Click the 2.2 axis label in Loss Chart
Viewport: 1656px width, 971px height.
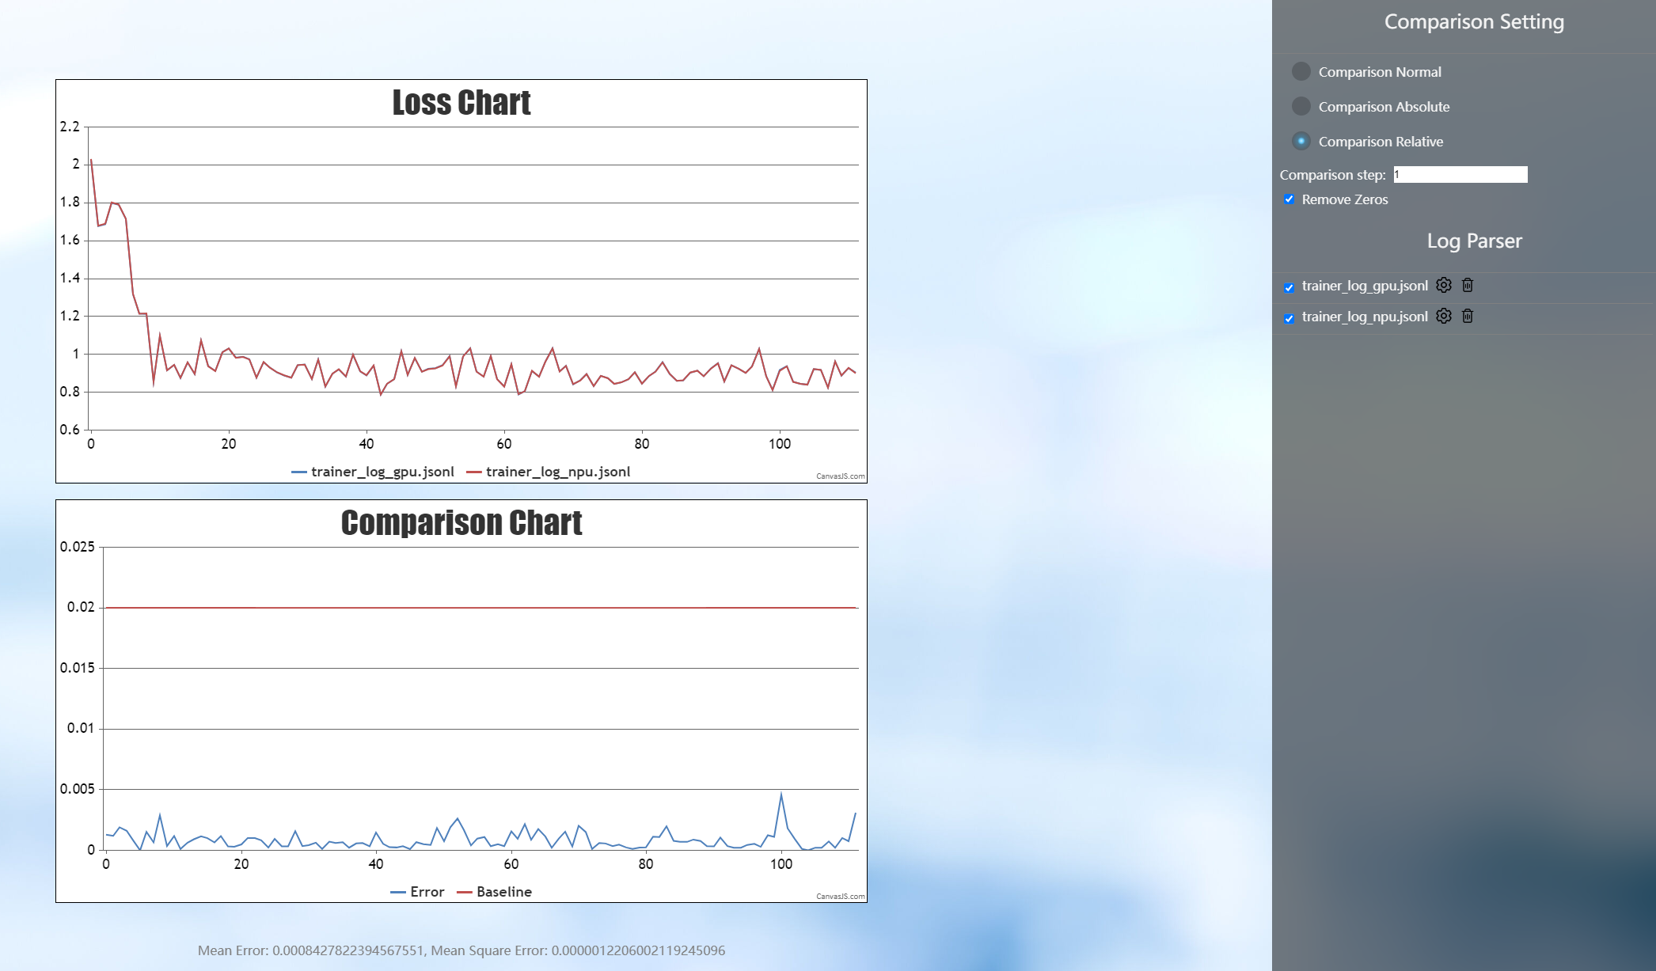tap(70, 127)
